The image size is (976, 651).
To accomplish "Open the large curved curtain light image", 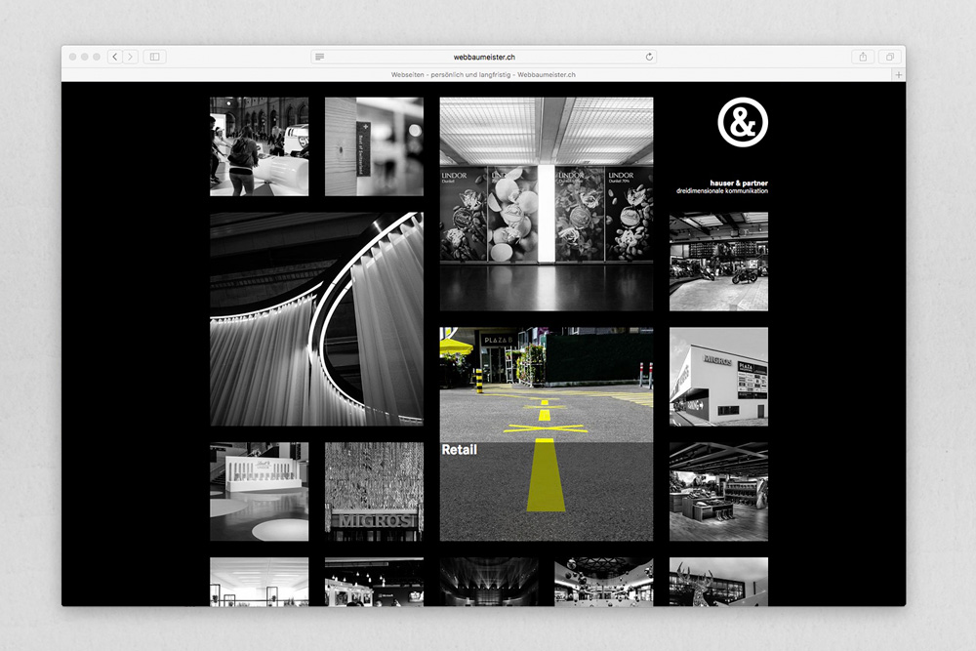I will click(x=316, y=319).
